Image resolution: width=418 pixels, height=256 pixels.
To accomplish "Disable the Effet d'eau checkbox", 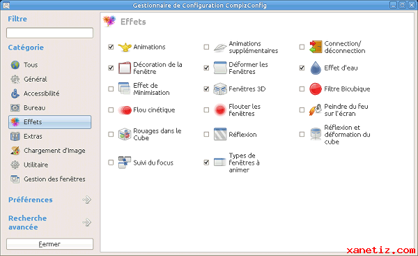I will (302, 68).
